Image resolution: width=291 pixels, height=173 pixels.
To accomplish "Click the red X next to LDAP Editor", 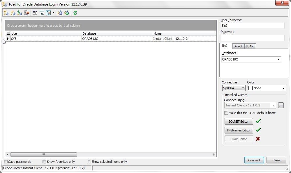I will pyautogui.click(x=258, y=139).
